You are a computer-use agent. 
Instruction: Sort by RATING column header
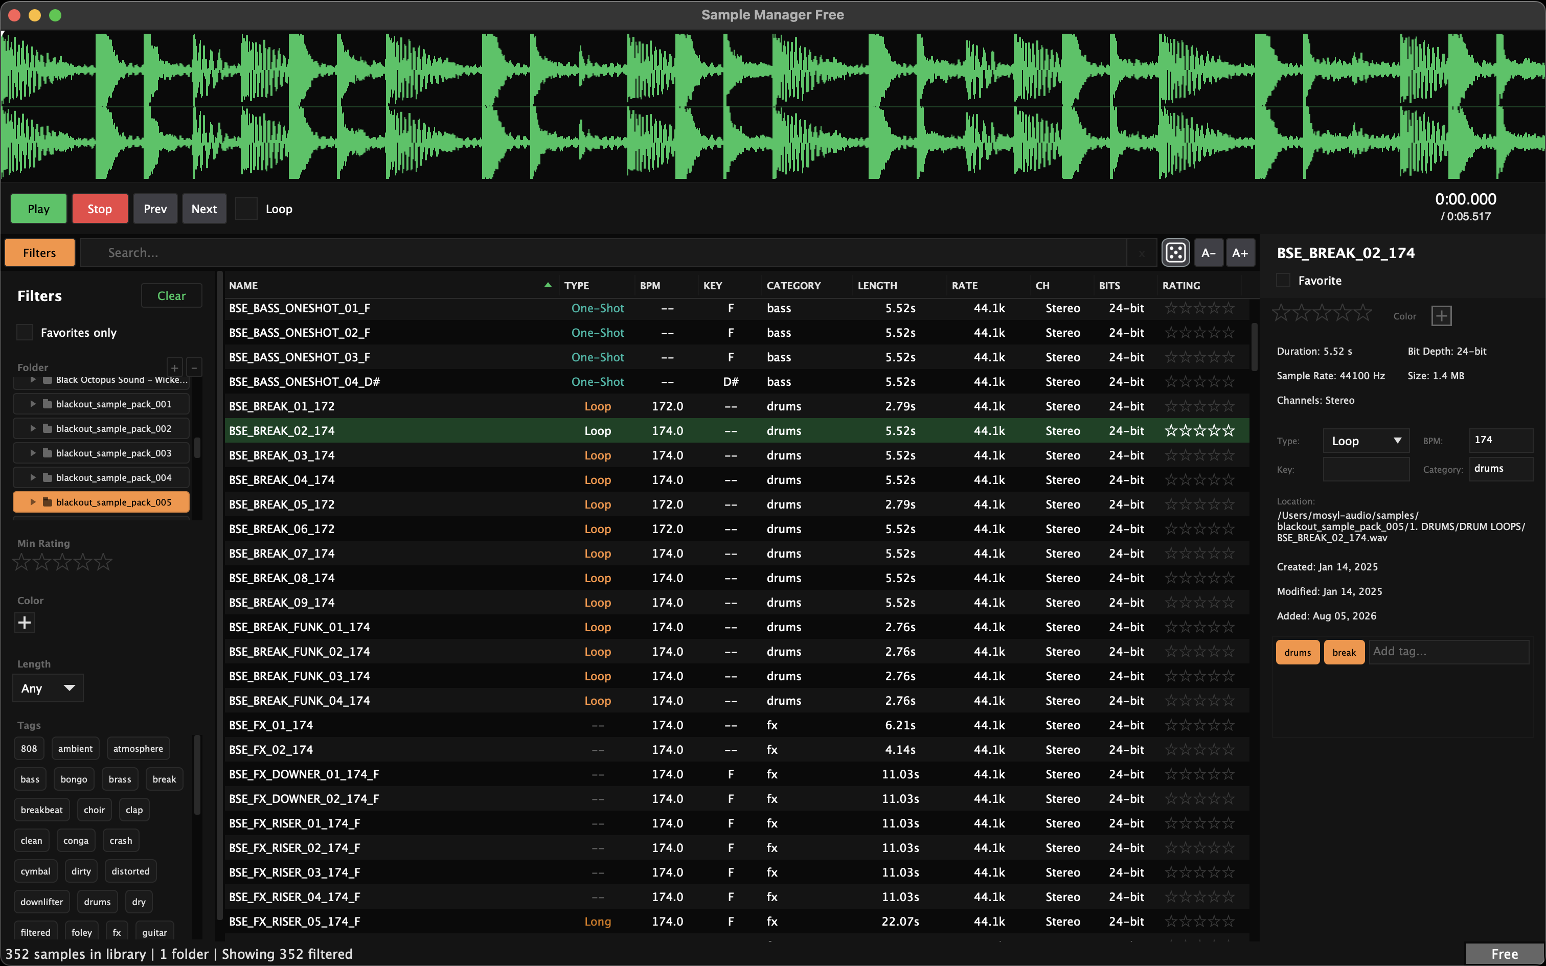coord(1181,286)
